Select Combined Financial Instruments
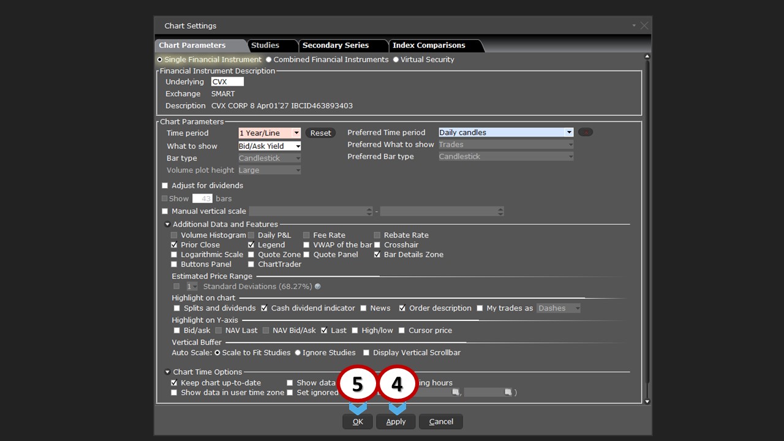784x441 pixels. [x=268, y=59]
